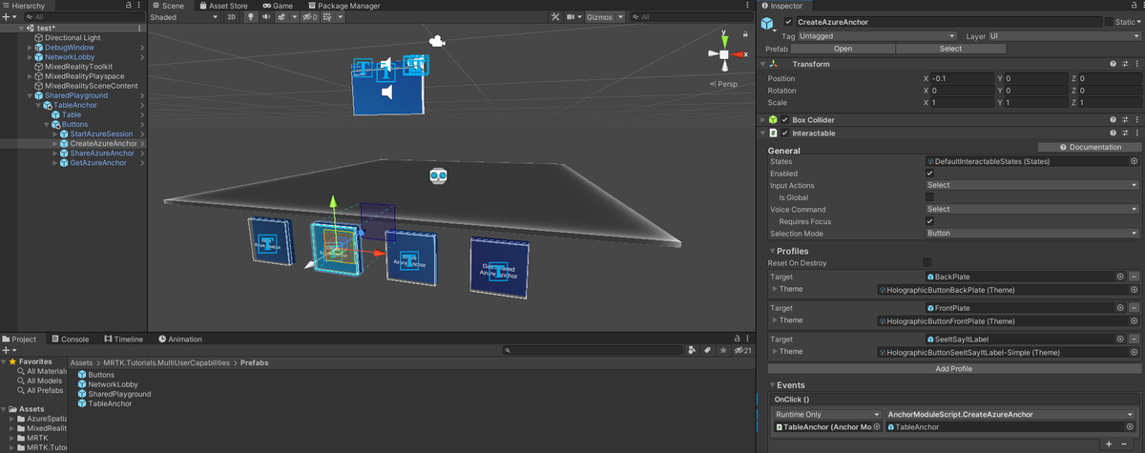Image resolution: width=1145 pixels, height=453 pixels.
Task: Toggle favorite star in Project toolbar
Action: pos(721,351)
